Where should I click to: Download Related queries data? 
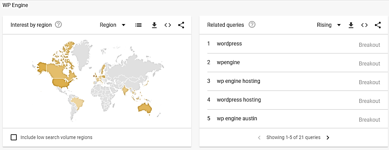tap(351, 25)
